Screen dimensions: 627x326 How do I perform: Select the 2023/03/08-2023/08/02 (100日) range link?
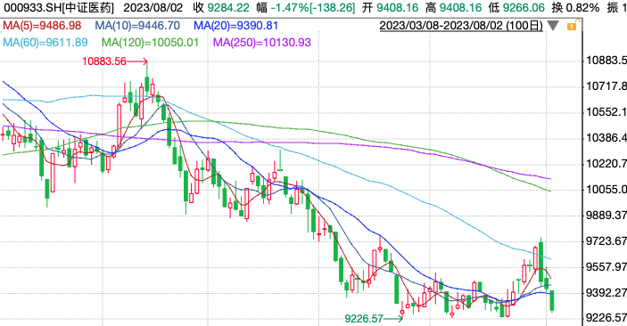pyautogui.click(x=461, y=26)
